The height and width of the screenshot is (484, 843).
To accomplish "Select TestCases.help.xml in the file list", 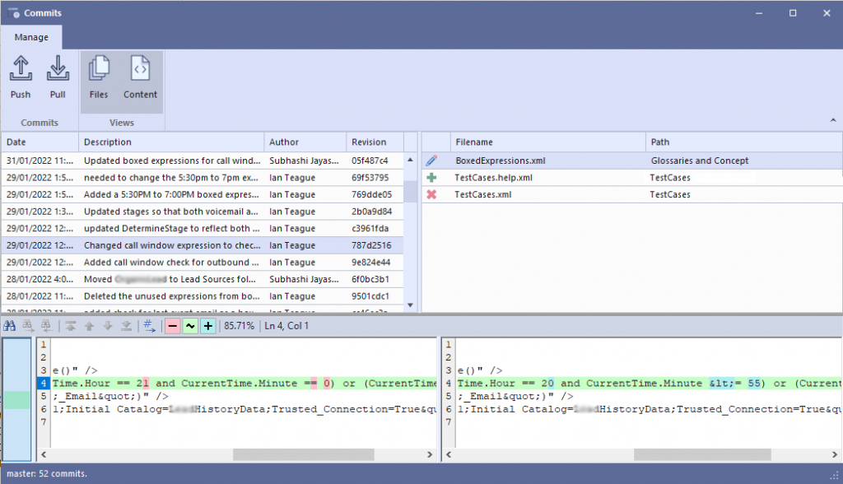I will pyautogui.click(x=632, y=178).
